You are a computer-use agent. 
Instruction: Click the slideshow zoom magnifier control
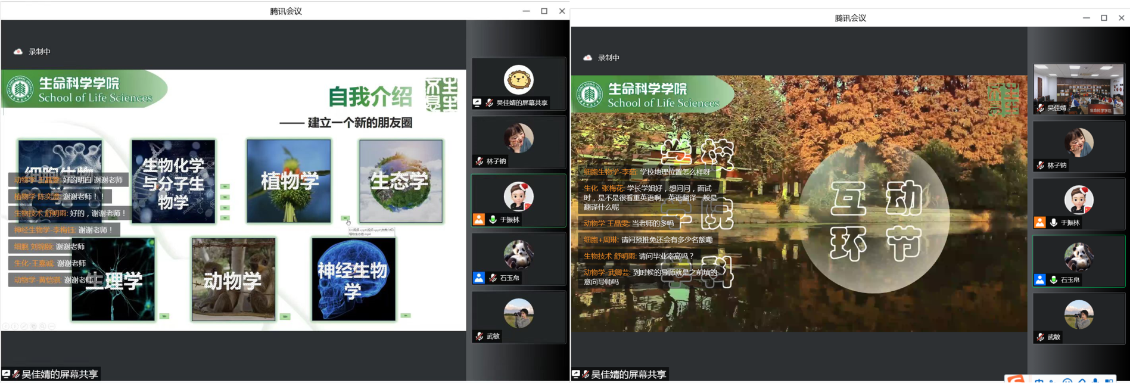point(42,326)
